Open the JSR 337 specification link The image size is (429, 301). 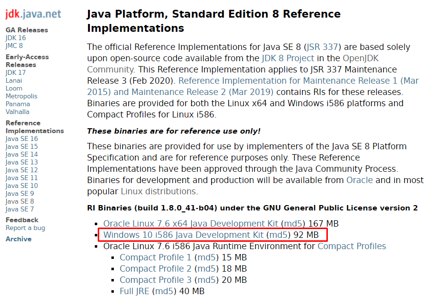[x=322, y=47]
